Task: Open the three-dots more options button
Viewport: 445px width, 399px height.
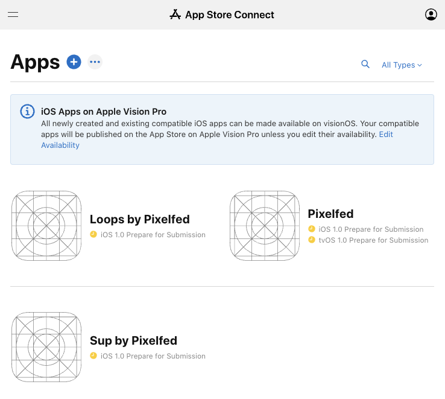Action: tap(95, 62)
